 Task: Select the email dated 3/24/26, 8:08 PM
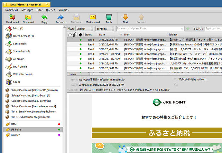[x=144, y=63]
